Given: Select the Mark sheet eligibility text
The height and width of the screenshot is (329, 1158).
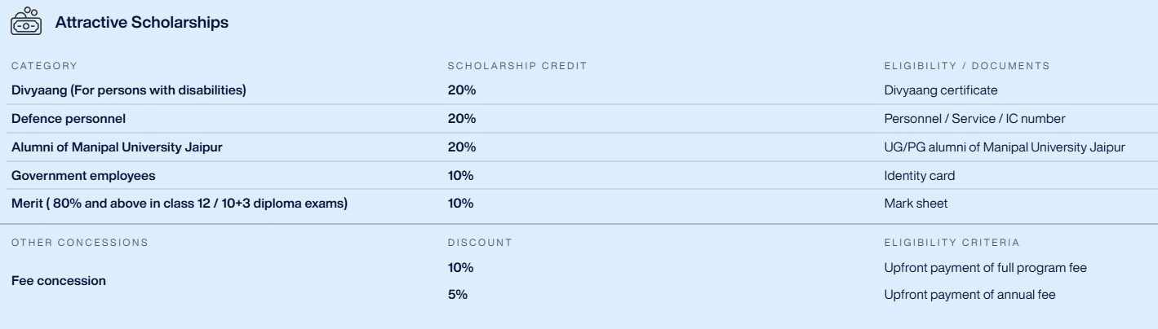Looking at the screenshot, I should pyautogui.click(x=916, y=204).
